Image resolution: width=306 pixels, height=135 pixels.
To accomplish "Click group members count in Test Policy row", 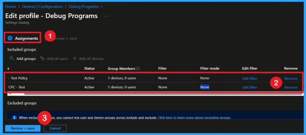I will (x=122, y=78).
